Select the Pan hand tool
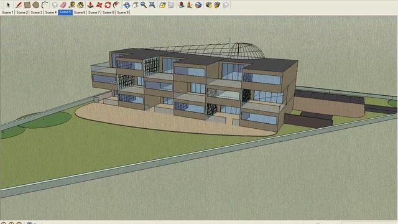Screen dimensions: 398x224 tap(135, 5)
